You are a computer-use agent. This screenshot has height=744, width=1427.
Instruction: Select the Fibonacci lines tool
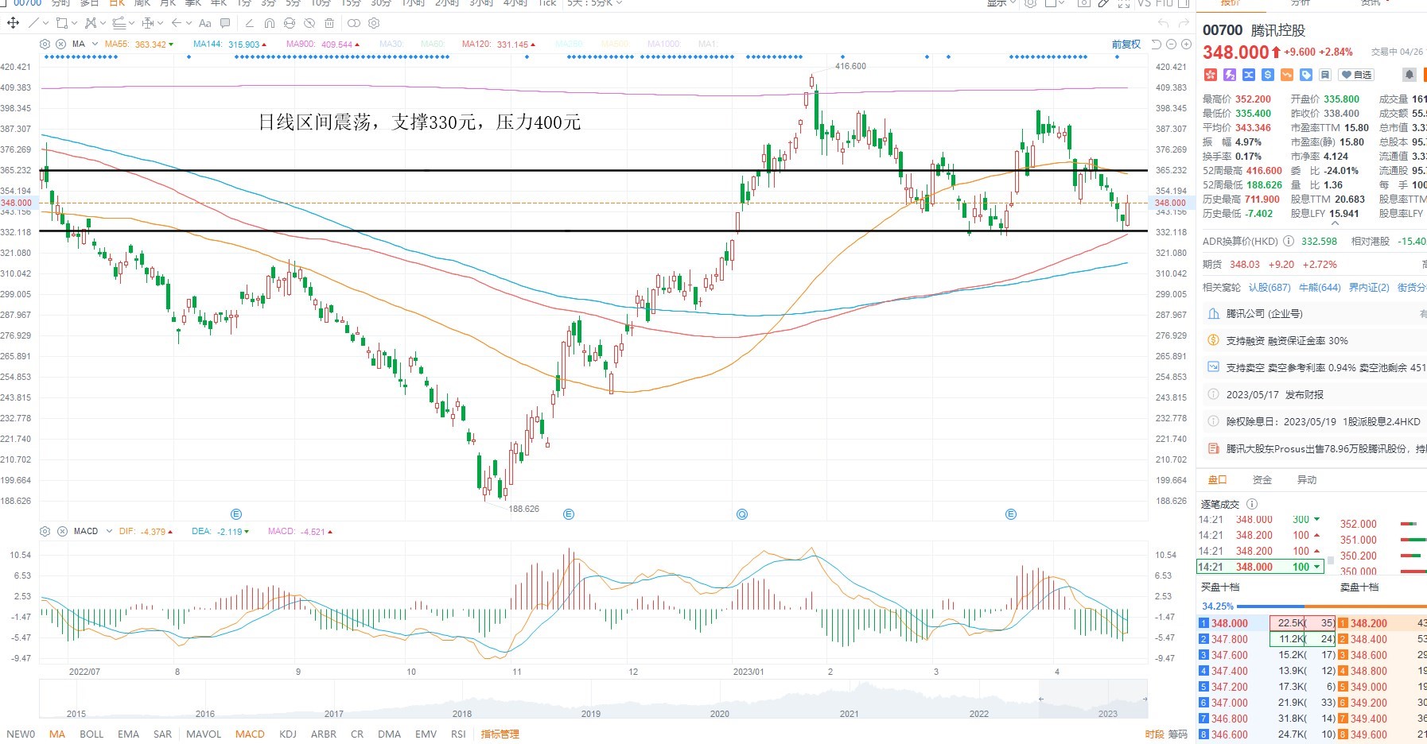tap(119, 23)
